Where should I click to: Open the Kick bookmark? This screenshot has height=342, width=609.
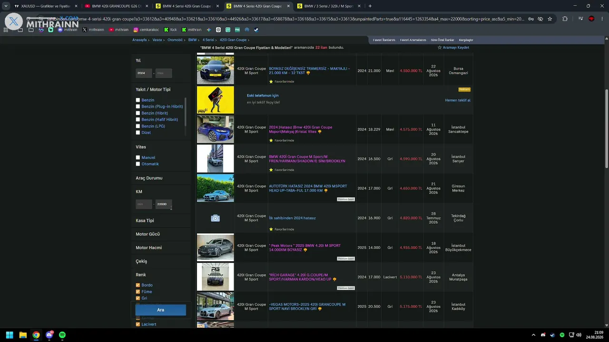[170, 29]
